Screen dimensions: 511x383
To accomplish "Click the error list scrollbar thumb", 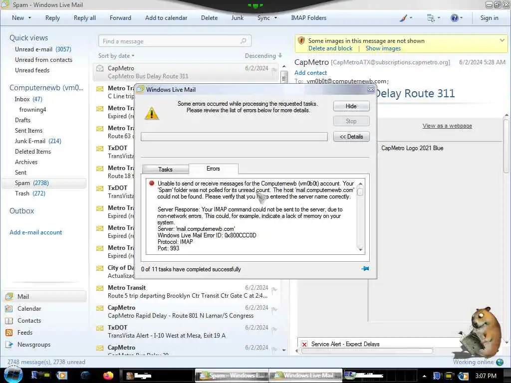I will pos(360,192).
